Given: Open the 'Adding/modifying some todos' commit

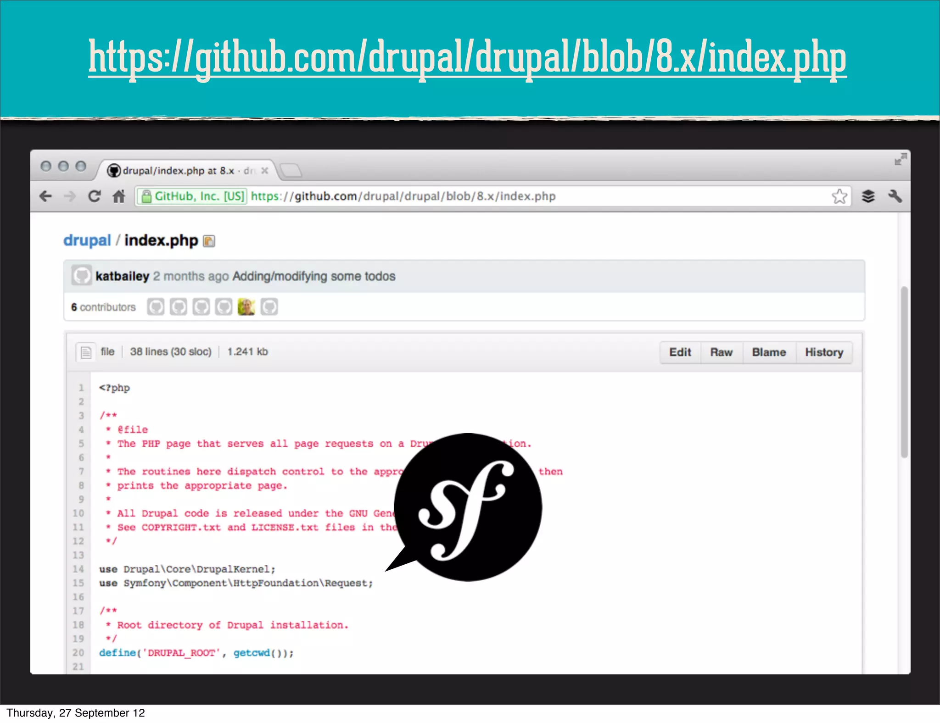Looking at the screenshot, I should click(x=314, y=276).
